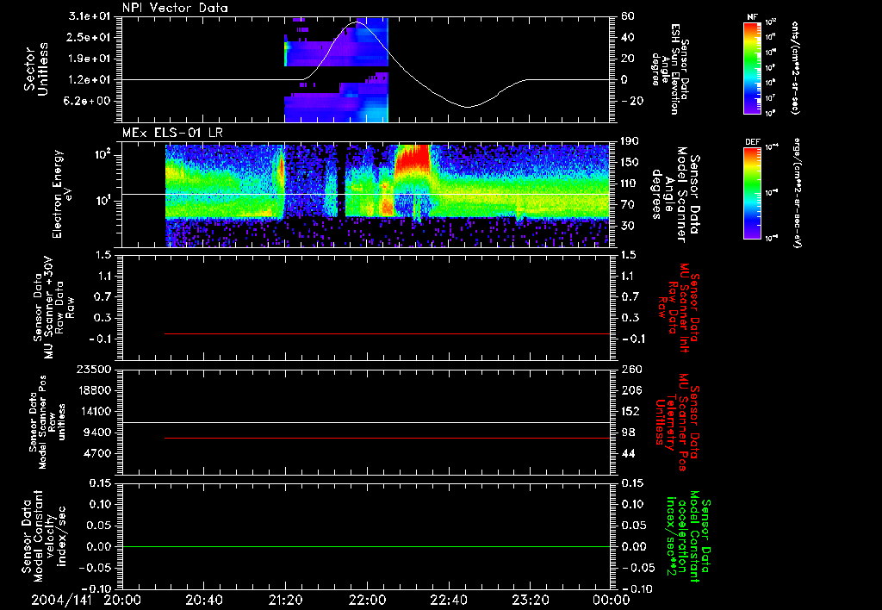Click the white line in Scanner Pos panel
Viewport: 882px width, 610px height.
coord(366,423)
